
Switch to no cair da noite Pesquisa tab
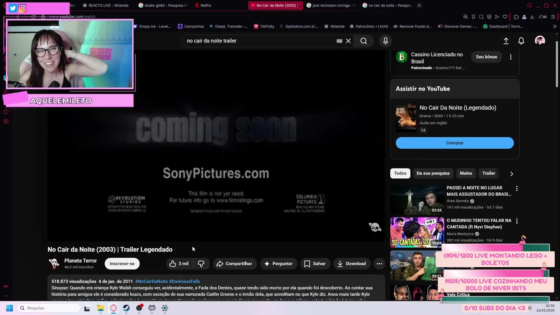pyautogui.click(x=387, y=5)
